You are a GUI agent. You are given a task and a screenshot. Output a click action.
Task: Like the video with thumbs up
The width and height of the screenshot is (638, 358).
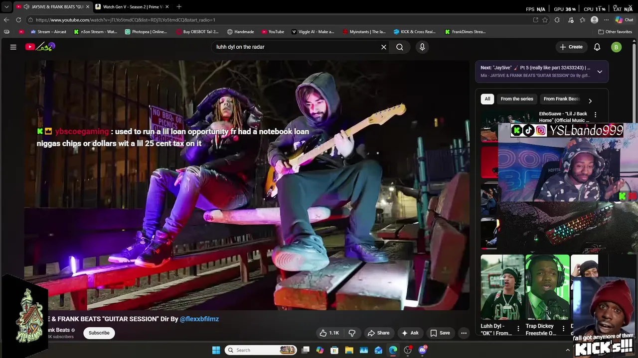[330, 333]
